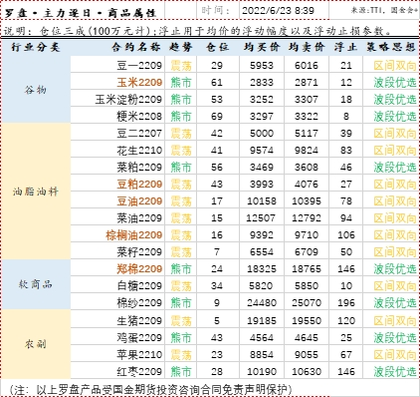Select average sell price 3322
Viewport: 420px width, 397px height.
[x=307, y=117]
